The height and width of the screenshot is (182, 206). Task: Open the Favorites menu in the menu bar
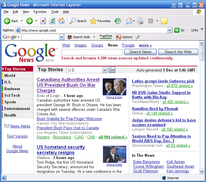pyautogui.click(x=40, y=12)
